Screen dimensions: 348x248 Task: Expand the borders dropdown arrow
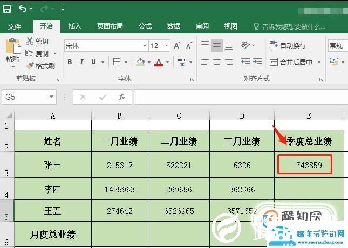(x=126, y=62)
